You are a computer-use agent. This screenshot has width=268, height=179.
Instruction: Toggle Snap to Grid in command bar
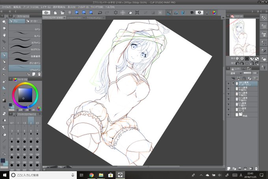[x=183, y=13]
